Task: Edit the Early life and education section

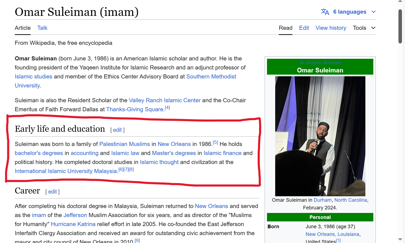Action: [117, 130]
